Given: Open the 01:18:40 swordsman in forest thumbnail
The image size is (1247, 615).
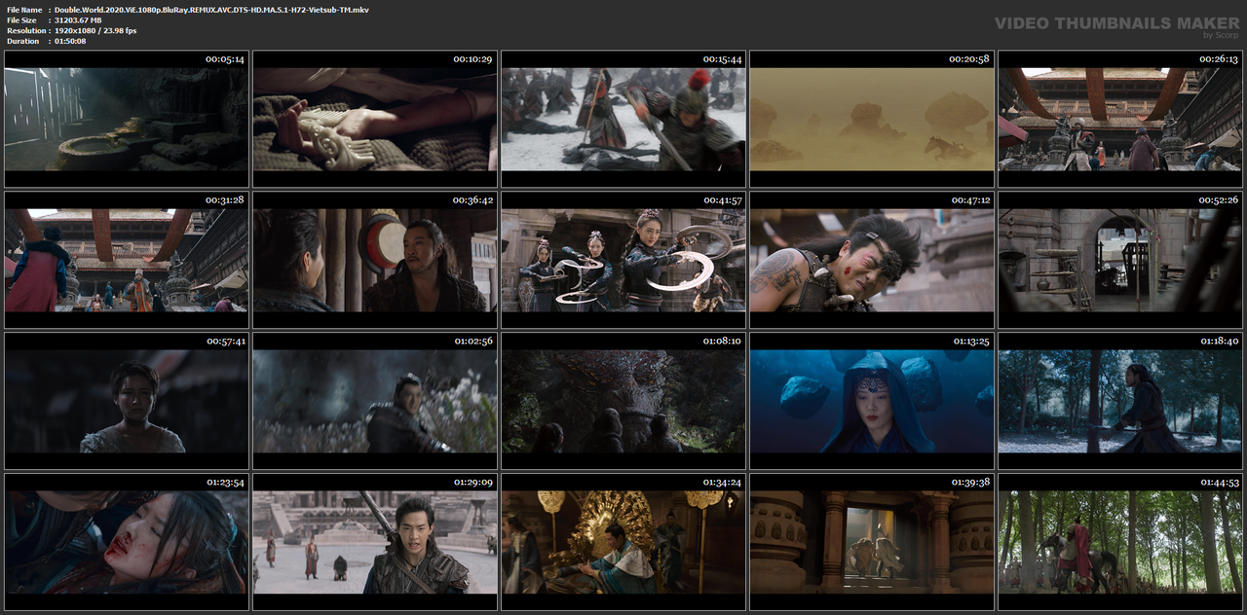Looking at the screenshot, I should [1120, 401].
